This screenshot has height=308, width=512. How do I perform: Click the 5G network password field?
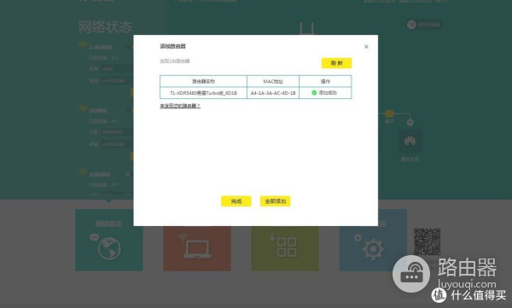[x=118, y=144]
